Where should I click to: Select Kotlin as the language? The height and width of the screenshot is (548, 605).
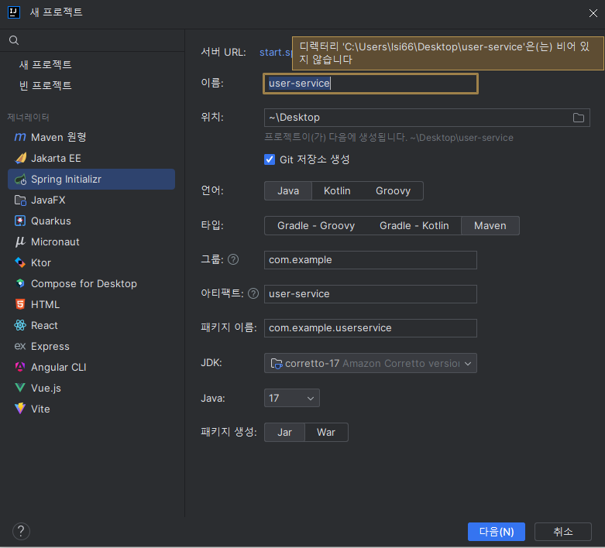point(337,191)
